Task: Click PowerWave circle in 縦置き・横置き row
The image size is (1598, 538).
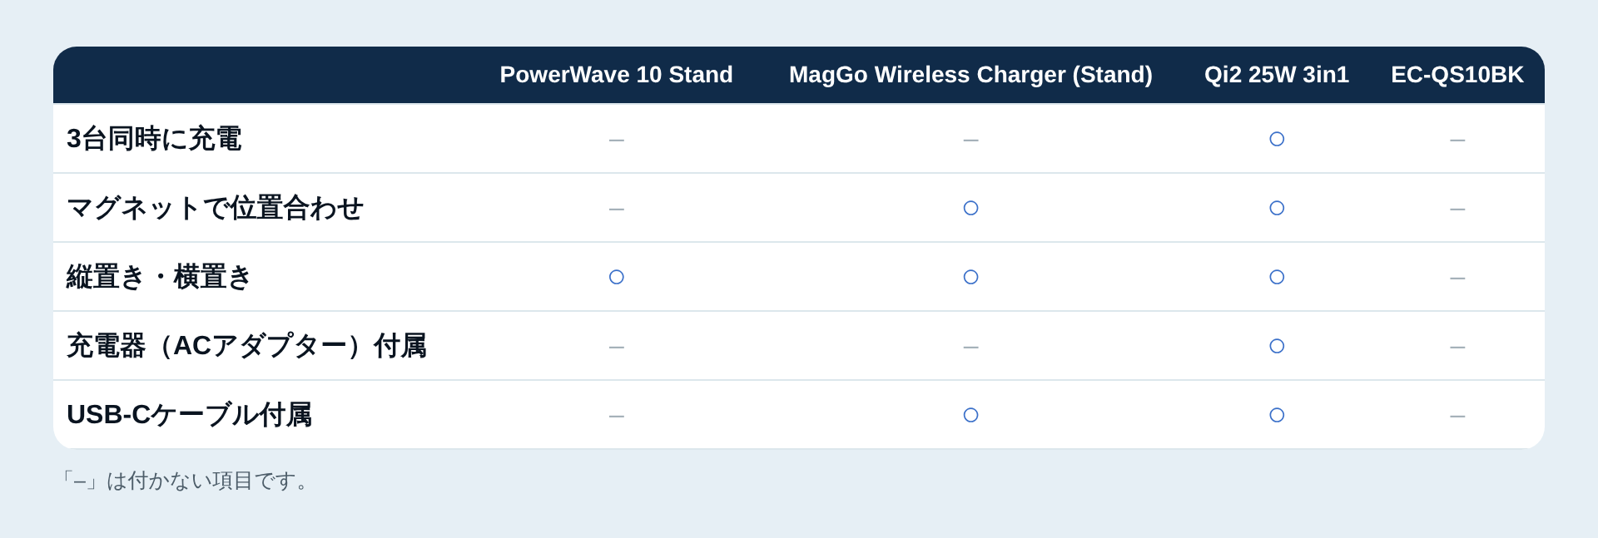Action: (616, 277)
